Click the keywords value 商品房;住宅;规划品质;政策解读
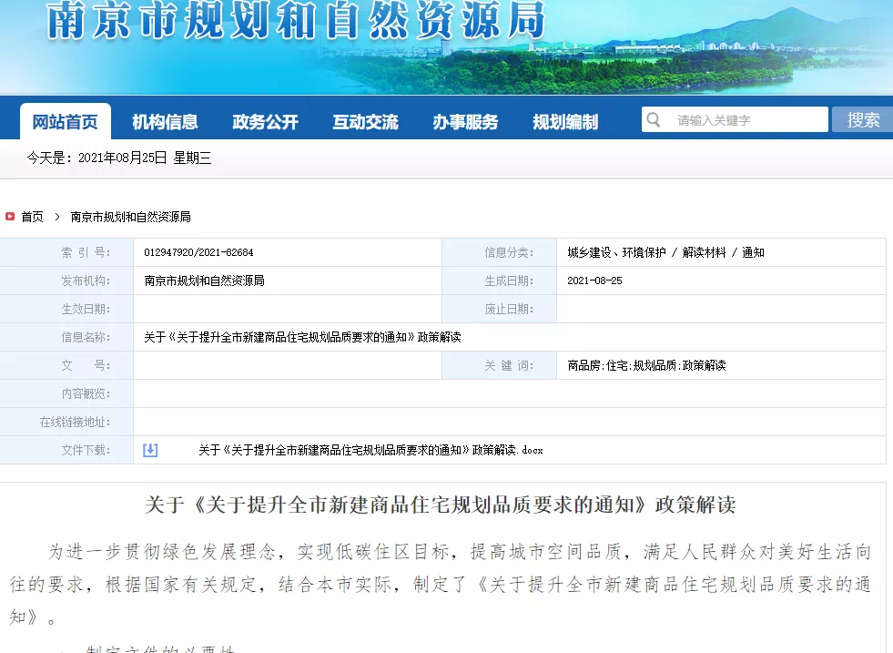This screenshot has height=653, width=893. coord(646,365)
